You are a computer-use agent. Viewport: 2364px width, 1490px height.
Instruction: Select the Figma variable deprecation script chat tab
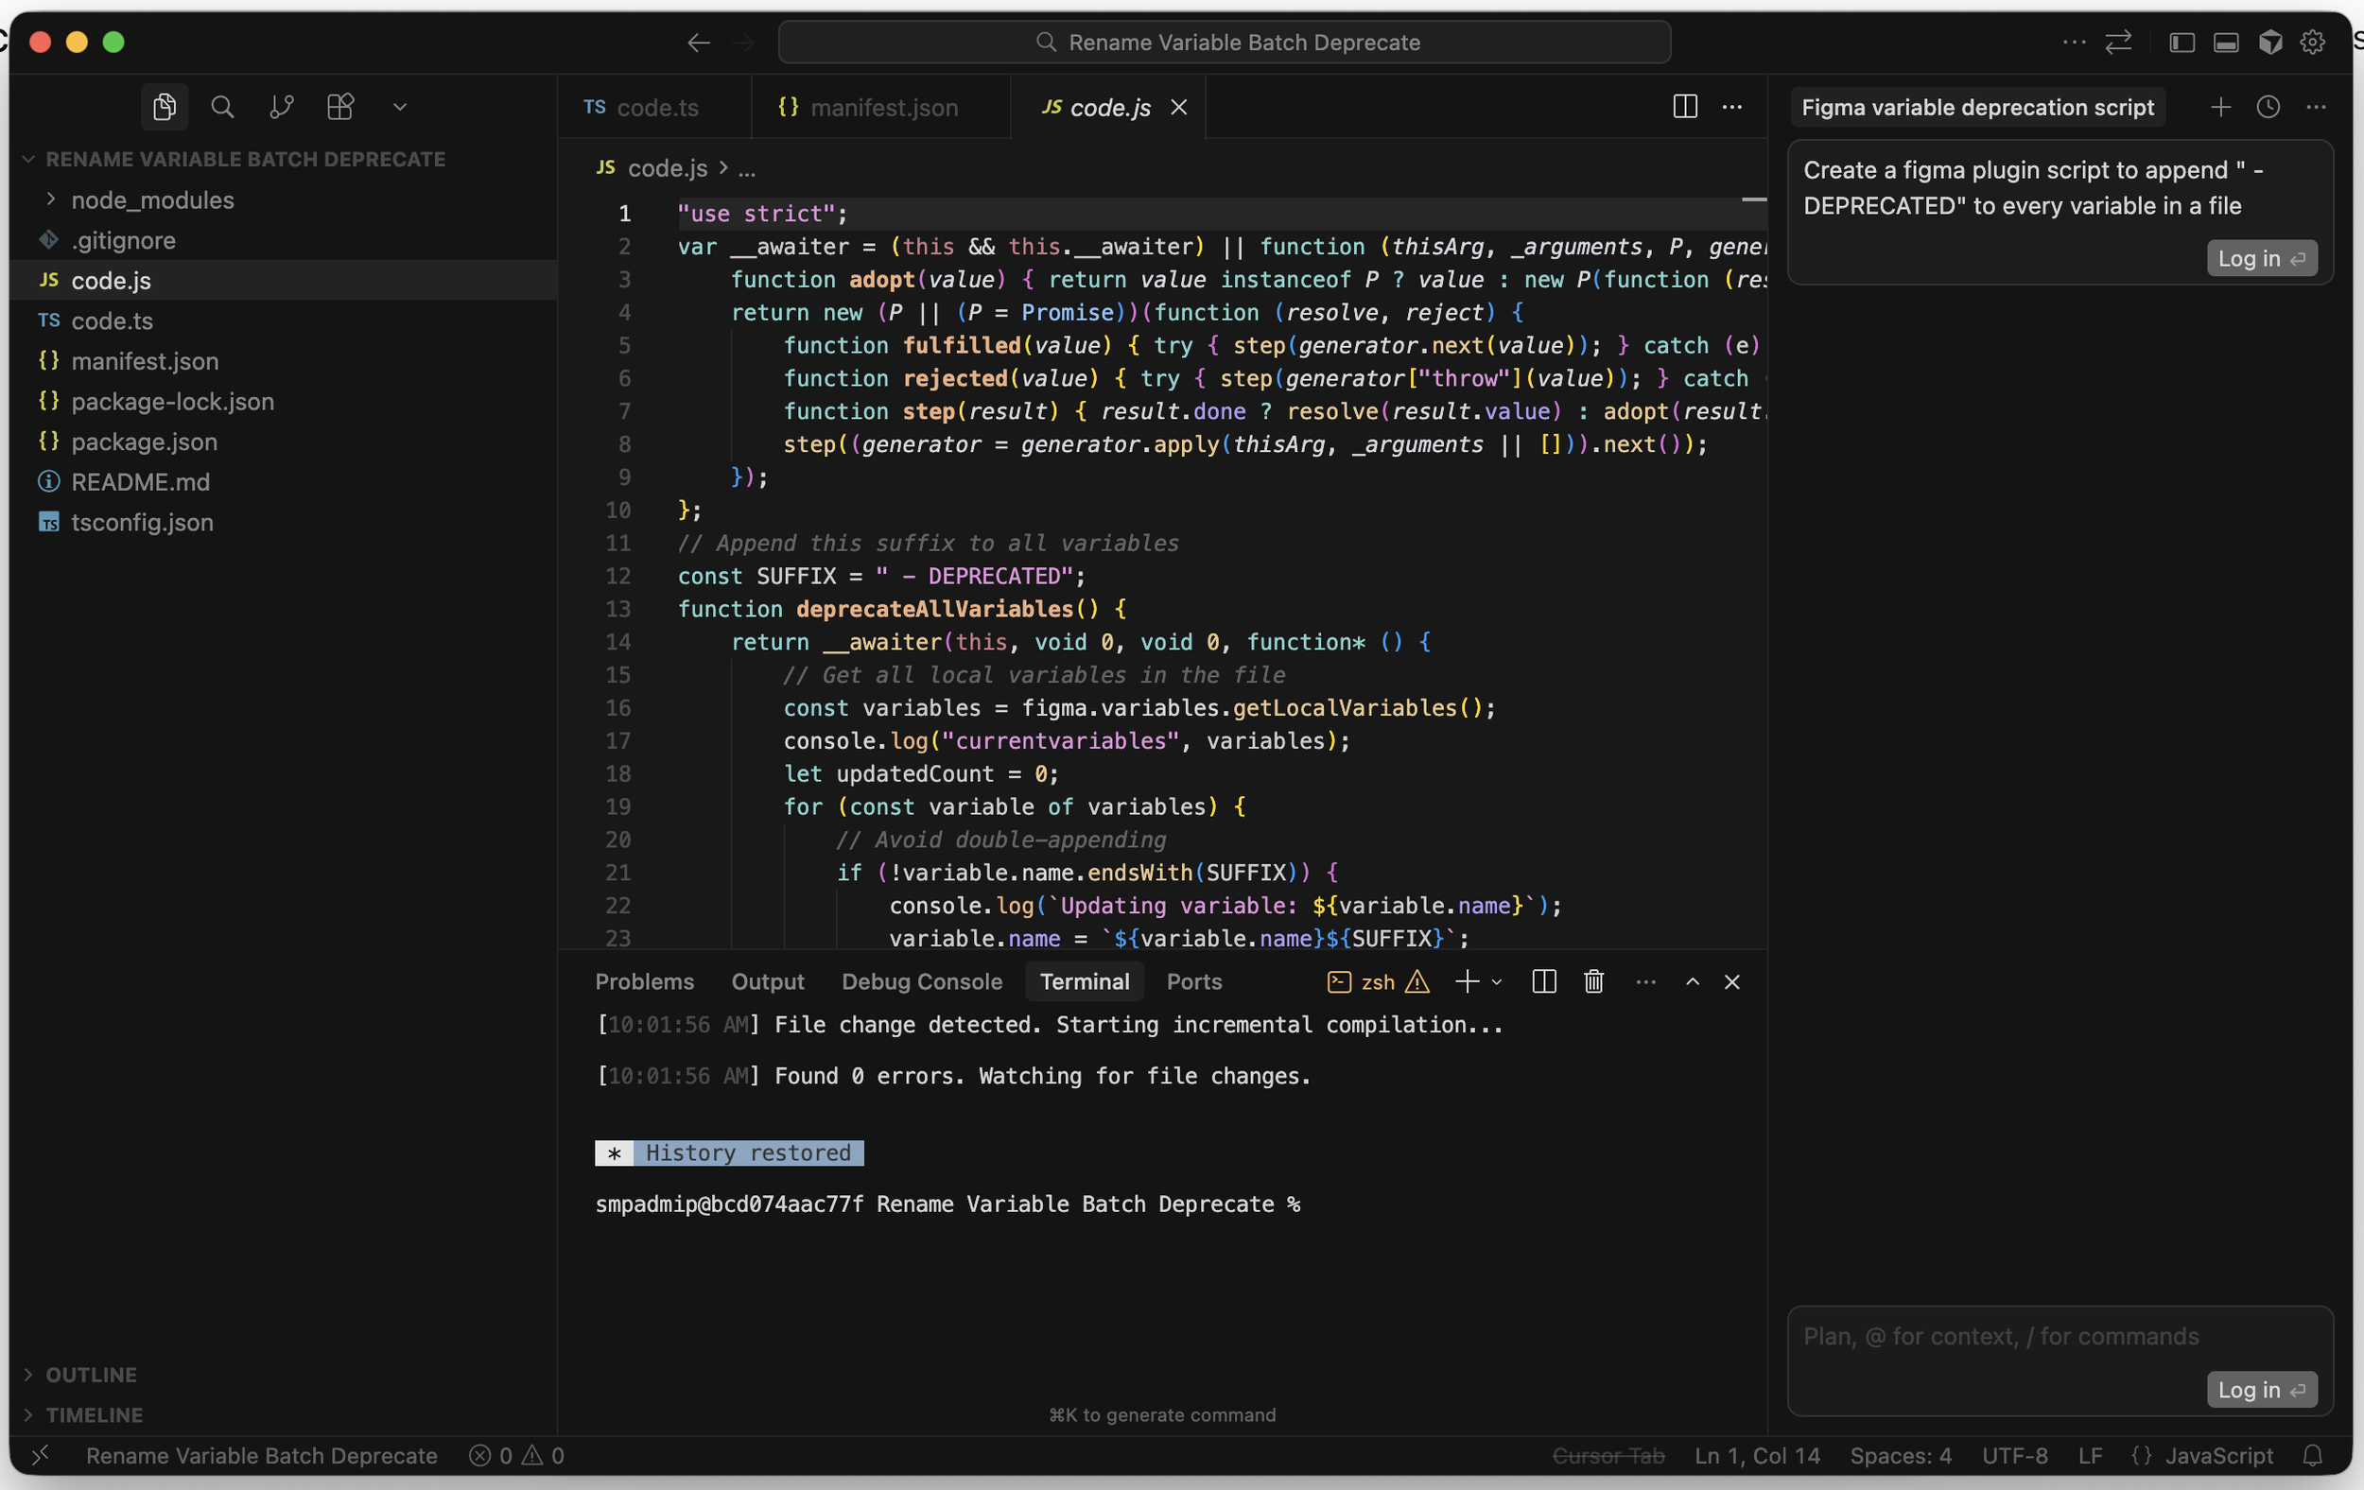point(1977,107)
